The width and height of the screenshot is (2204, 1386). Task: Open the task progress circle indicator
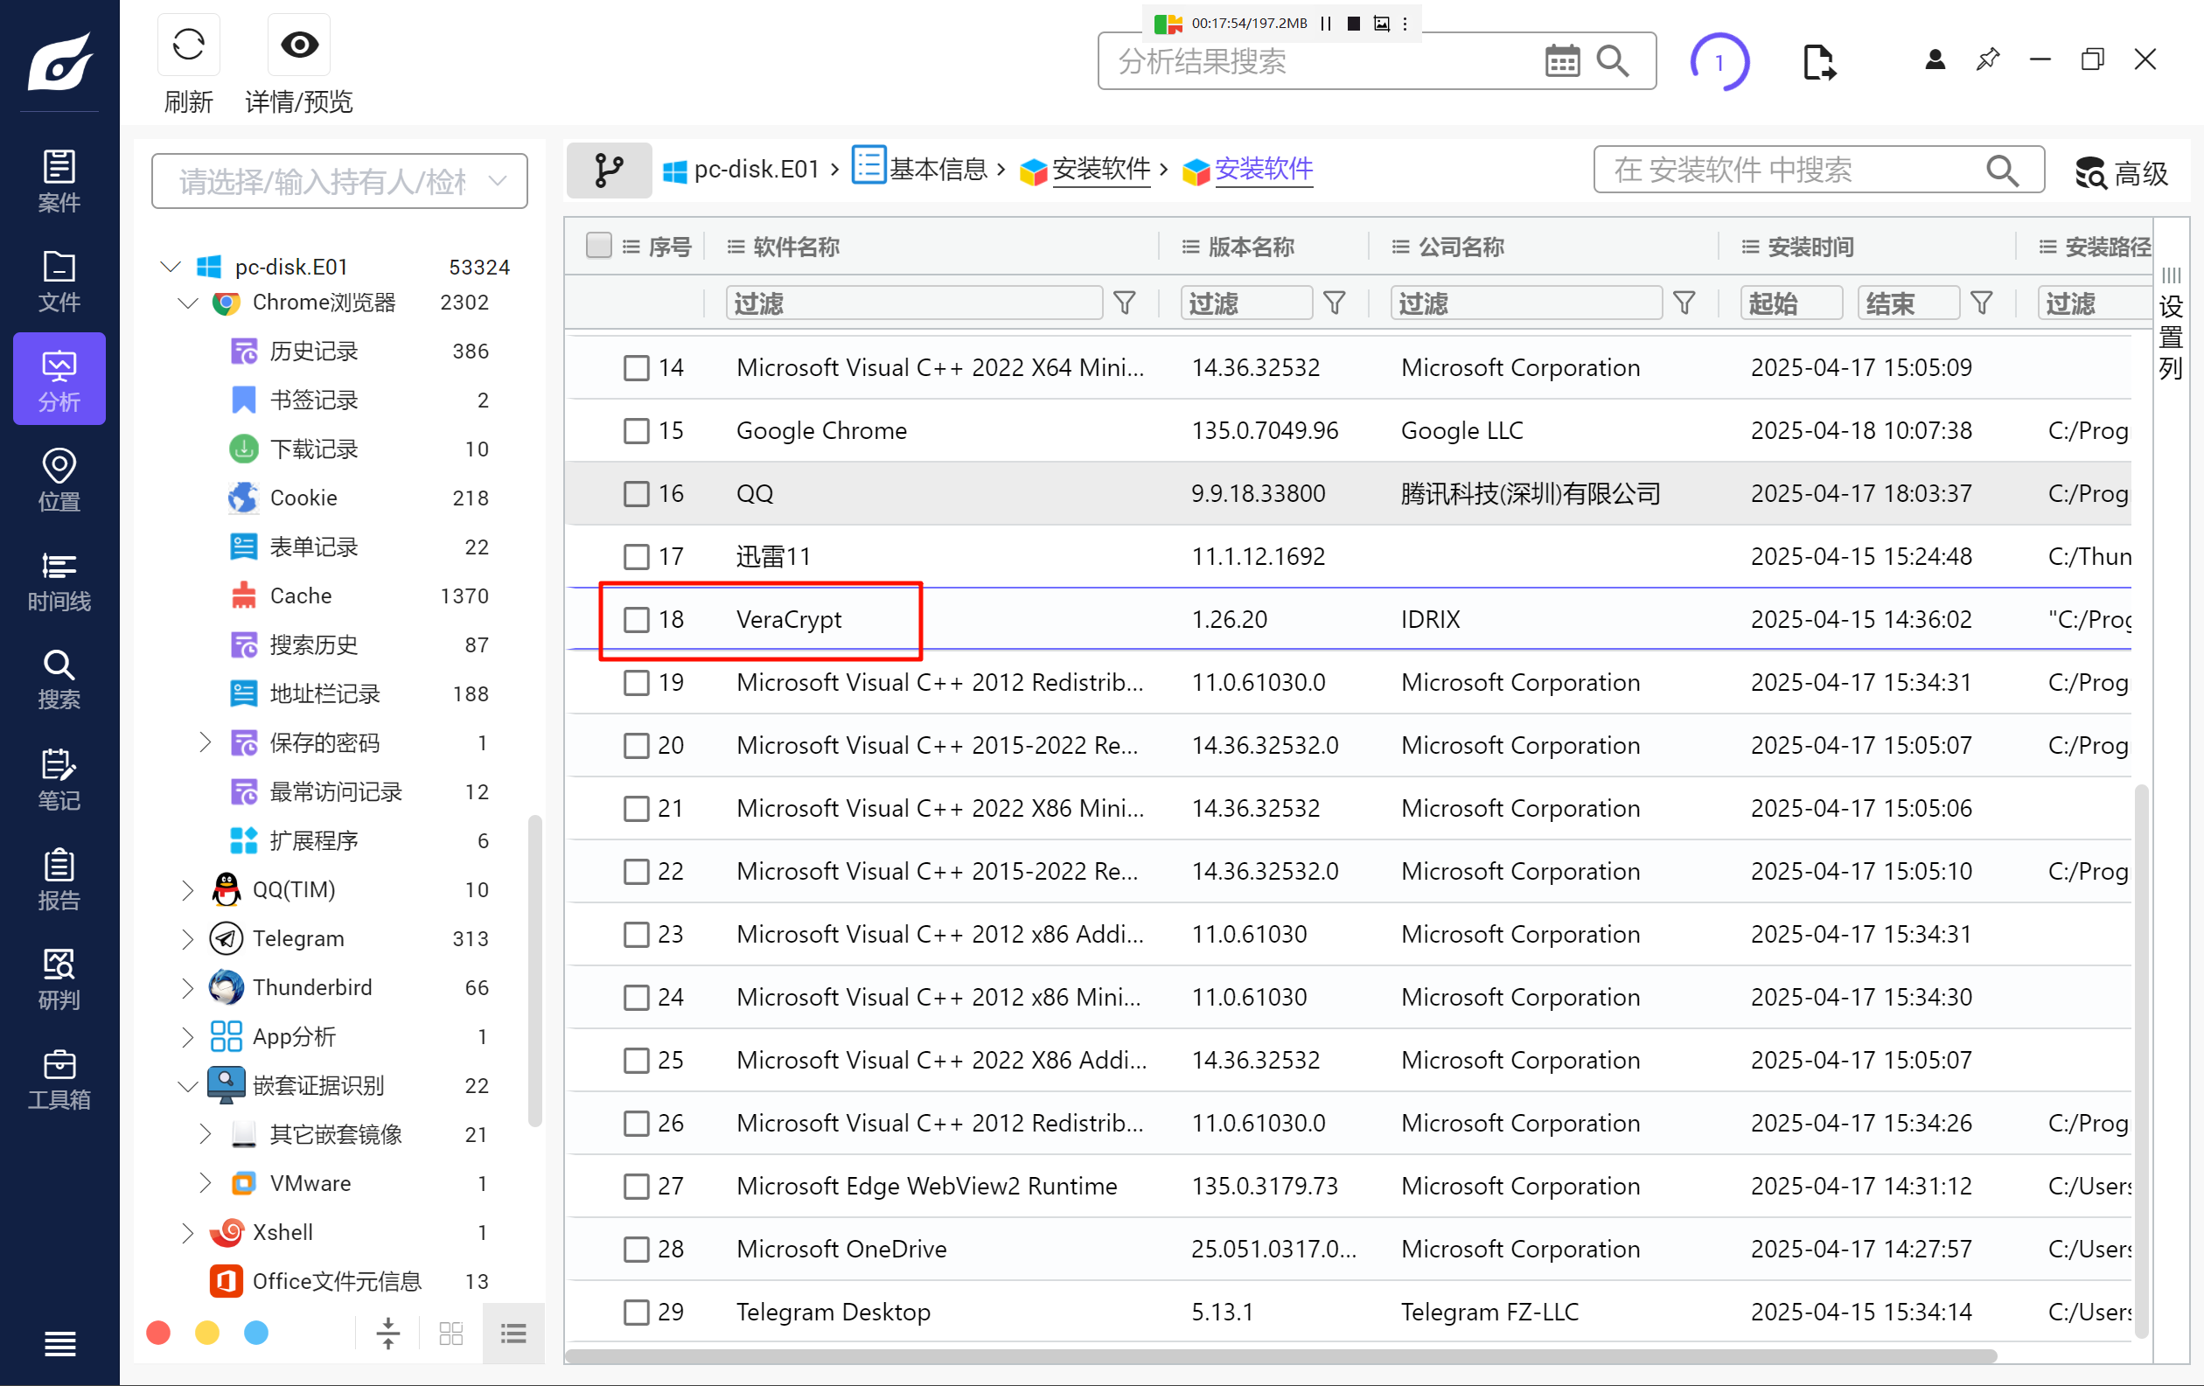click(x=1719, y=61)
